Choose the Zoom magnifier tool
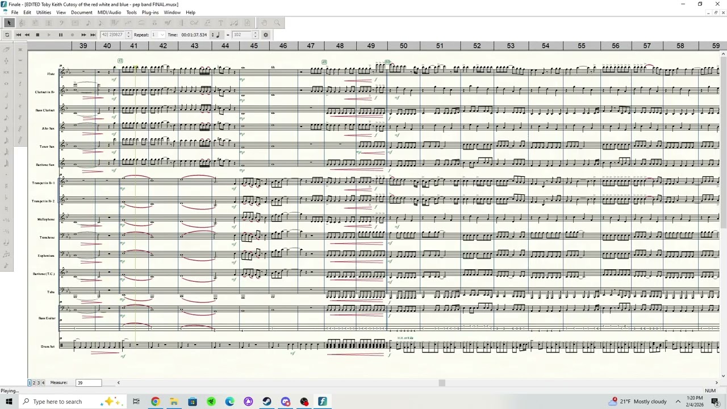This screenshot has height=409, width=727. click(277, 23)
